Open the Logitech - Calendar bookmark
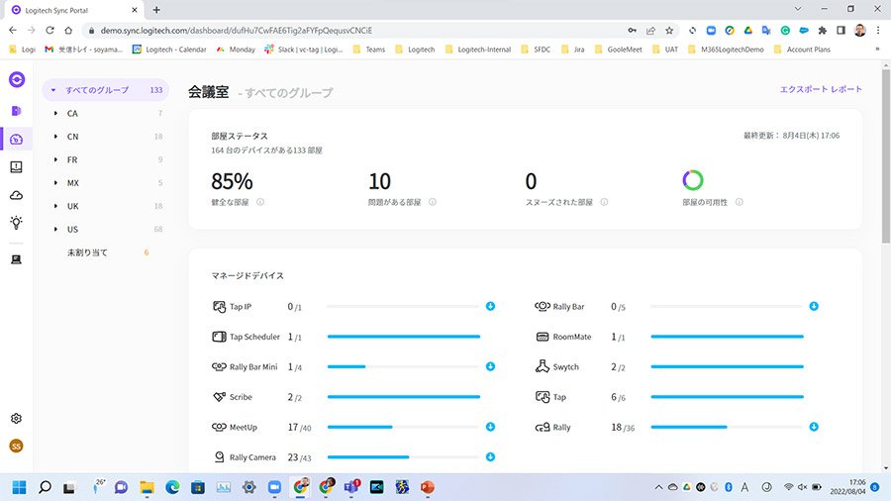The width and height of the screenshot is (891, 501). (x=169, y=50)
